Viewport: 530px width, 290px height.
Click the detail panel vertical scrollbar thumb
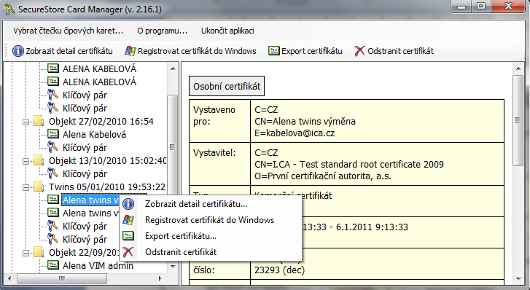click(x=518, y=120)
